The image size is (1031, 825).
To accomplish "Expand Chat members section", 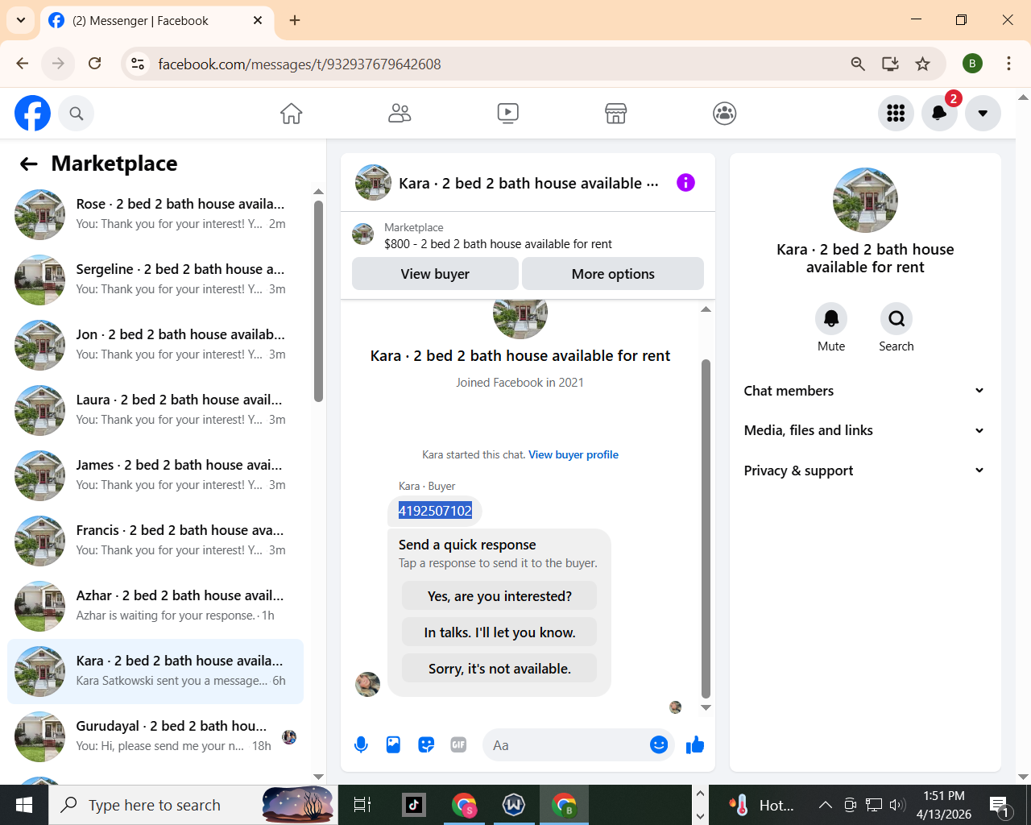I will (x=865, y=391).
